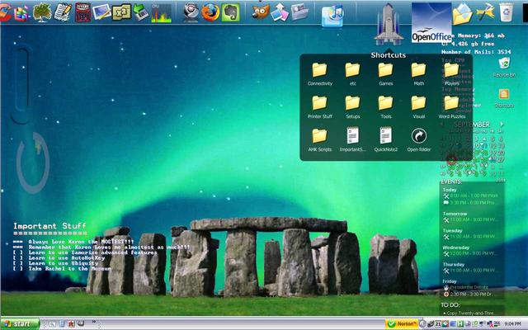Go to next month in calendar
Image resolution: width=528 pixels, height=330 pixels.
(501, 125)
